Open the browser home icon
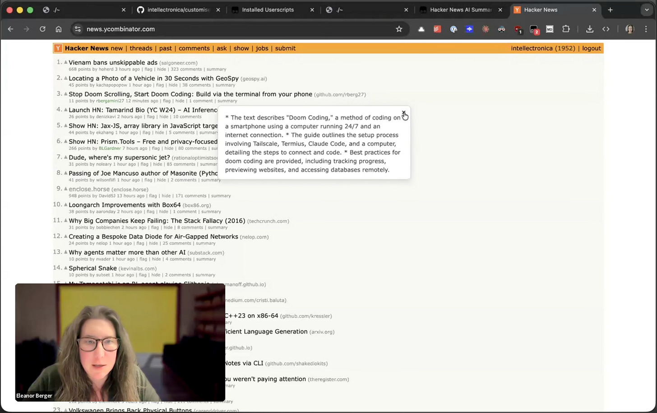Screen dimensions: 657x413 coord(59,29)
